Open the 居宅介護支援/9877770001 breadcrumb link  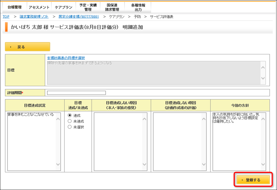79,16
